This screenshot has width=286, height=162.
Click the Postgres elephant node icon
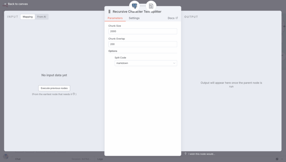click(135, 6)
